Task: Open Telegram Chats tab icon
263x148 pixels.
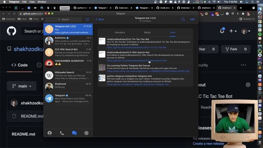Action: pyautogui.click(x=74, y=133)
